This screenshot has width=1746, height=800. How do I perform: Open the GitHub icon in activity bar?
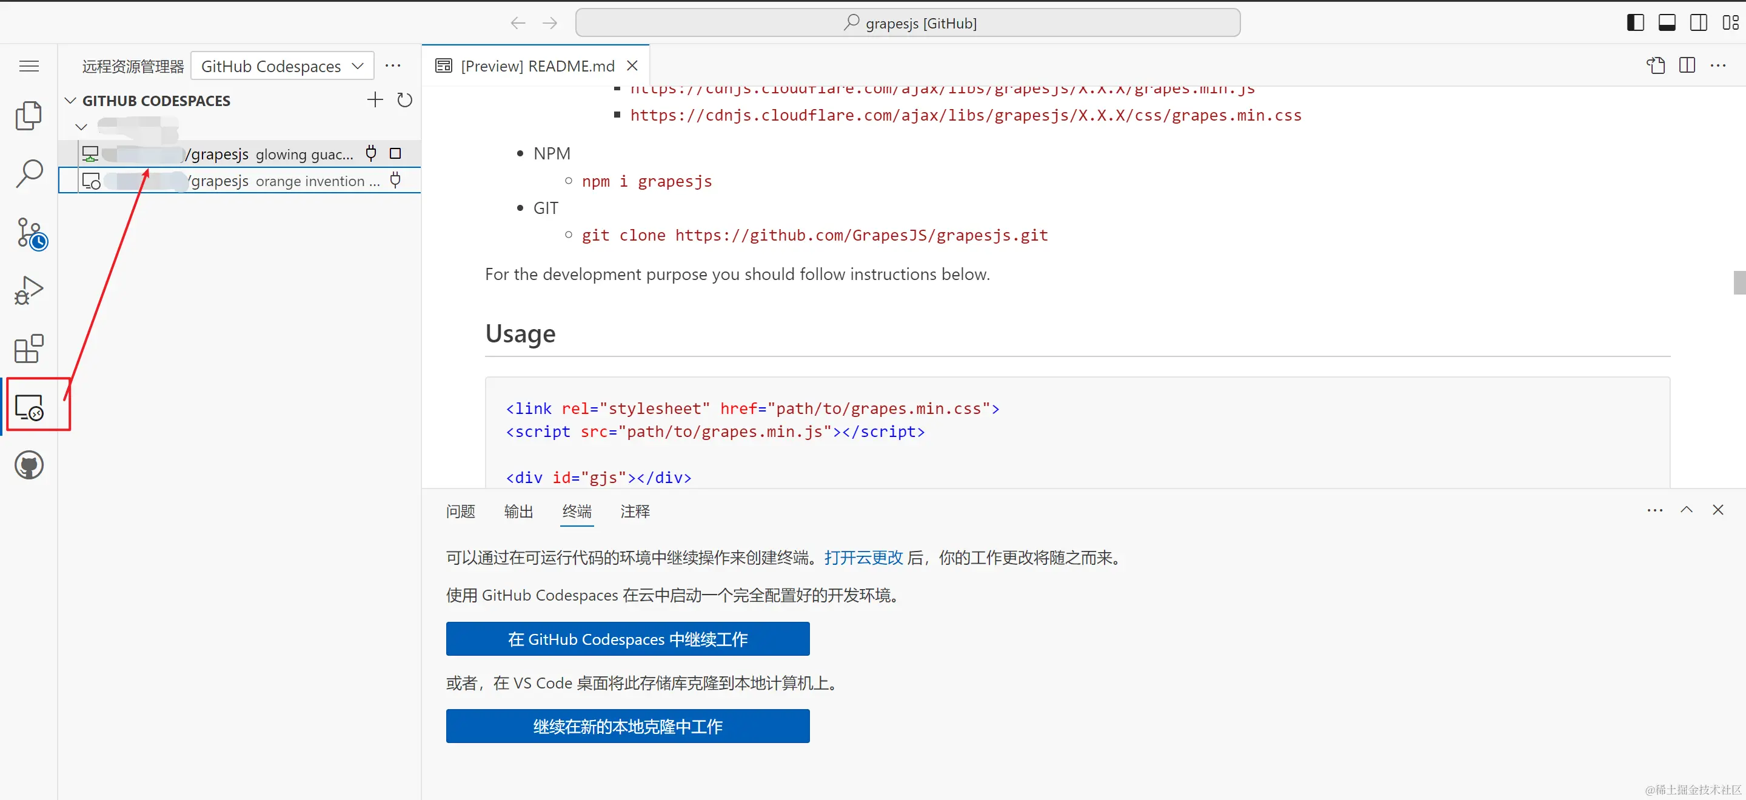(28, 465)
